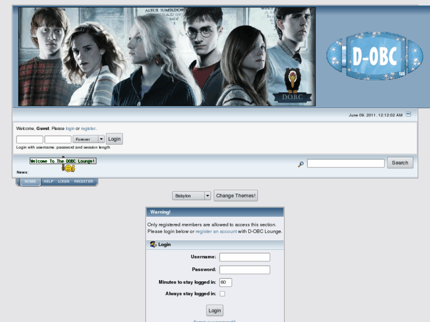Click the vulture D.O.B.C badge in banner
430x322 pixels.
[x=292, y=85]
